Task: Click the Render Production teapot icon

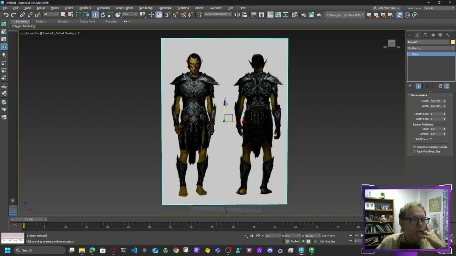Action: [319, 15]
